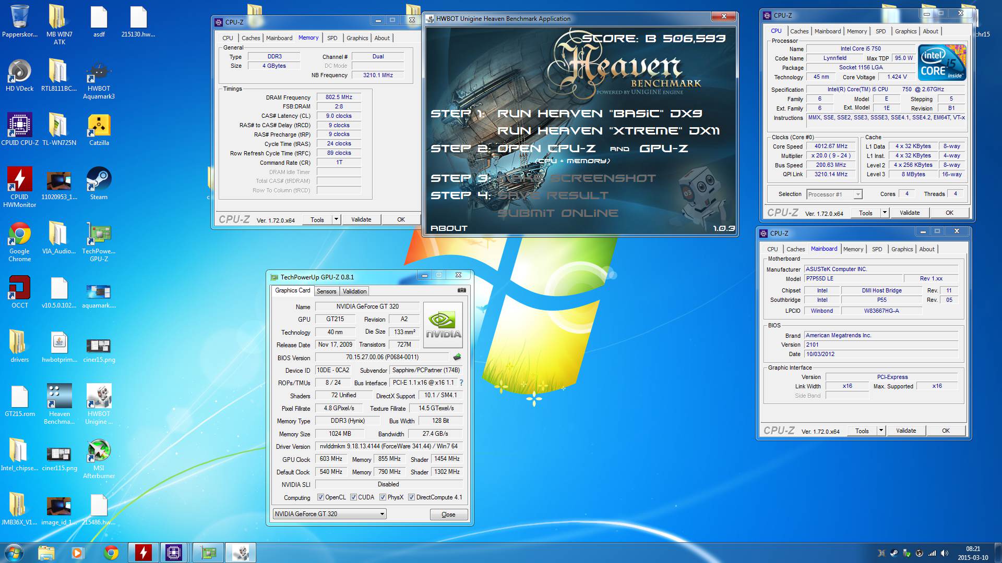Viewport: 1002px width, 563px height.
Task: Expand Tools arrow in the Memory CPU-Z window
Action: (x=336, y=219)
